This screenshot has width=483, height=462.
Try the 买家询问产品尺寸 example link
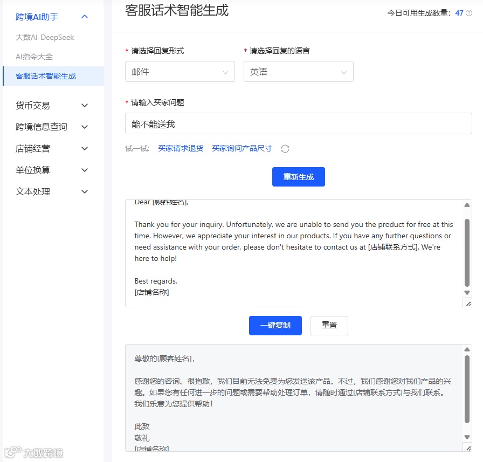pyautogui.click(x=242, y=148)
